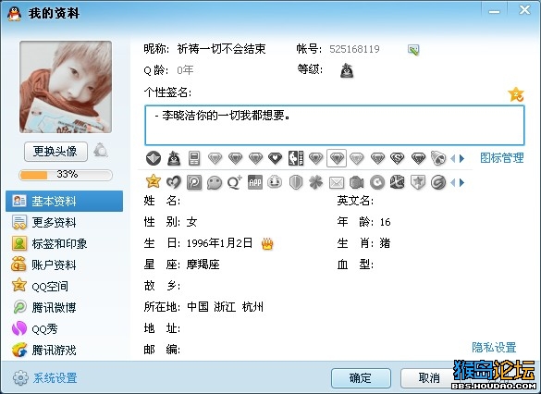Open the 账户资料 tab
The width and height of the screenshot is (541, 394).
(x=64, y=265)
